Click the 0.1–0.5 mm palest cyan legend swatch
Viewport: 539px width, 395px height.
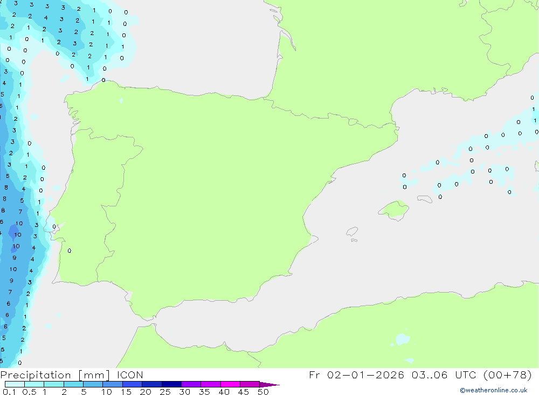click(x=15, y=384)
